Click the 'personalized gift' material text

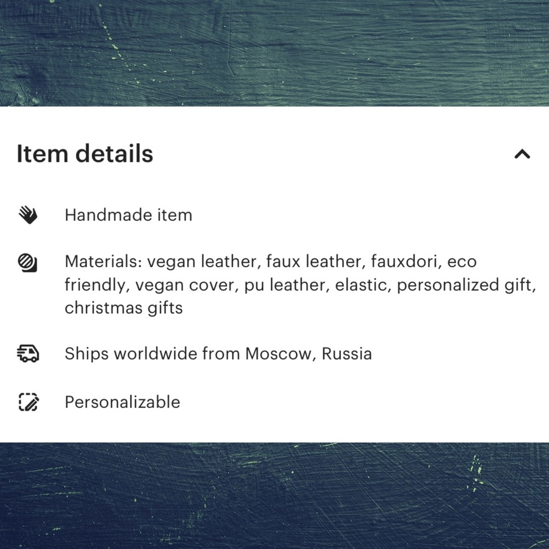(466, 285)
